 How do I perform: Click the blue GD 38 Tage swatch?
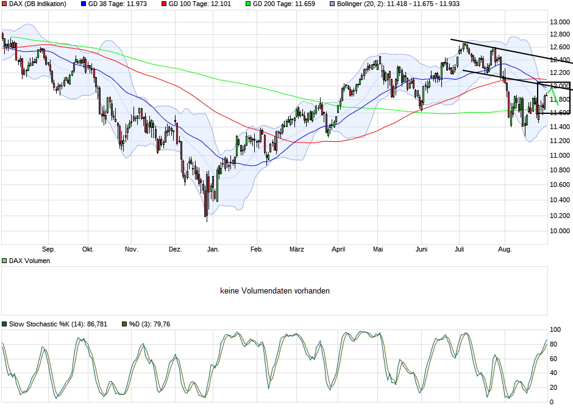[x=84, y=4]
